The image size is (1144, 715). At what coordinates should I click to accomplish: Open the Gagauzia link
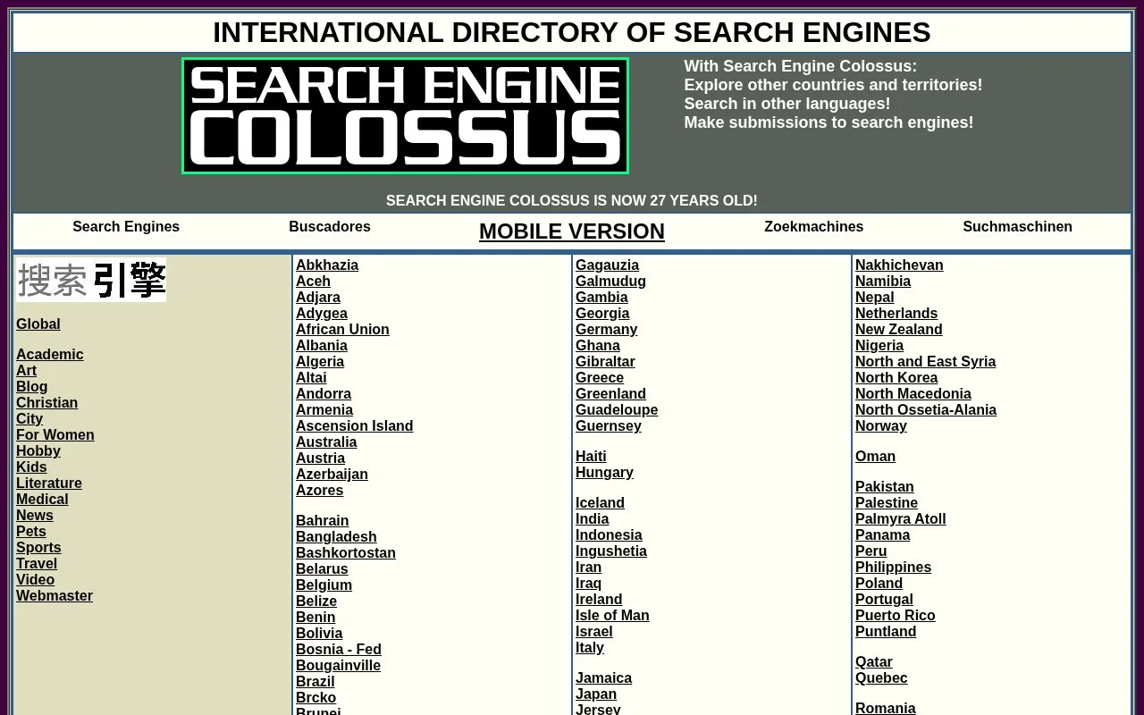pos(608,265)
